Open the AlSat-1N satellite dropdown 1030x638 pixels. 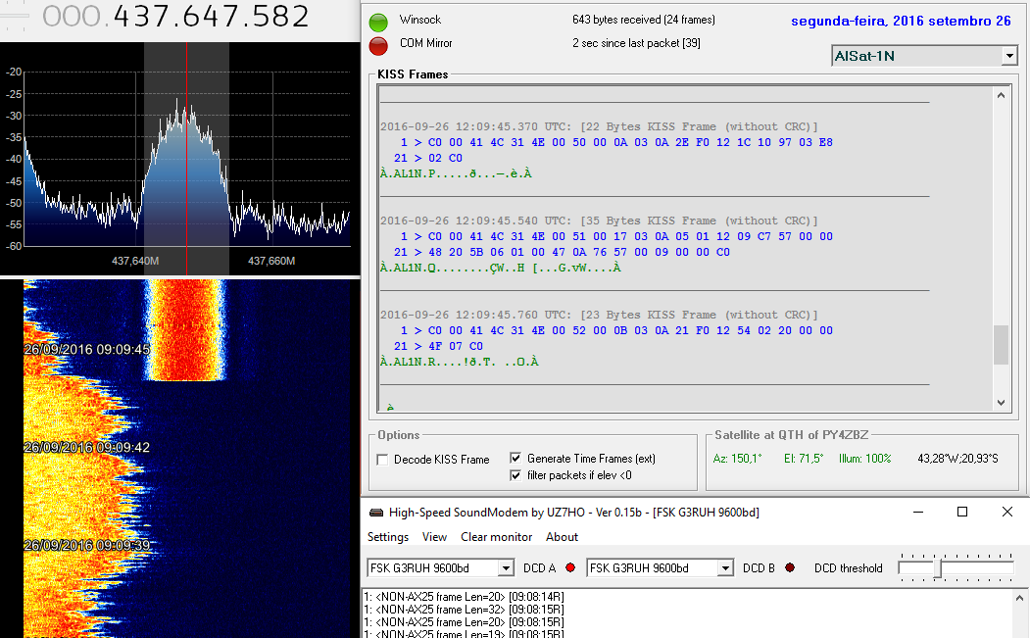[1009, 57]
